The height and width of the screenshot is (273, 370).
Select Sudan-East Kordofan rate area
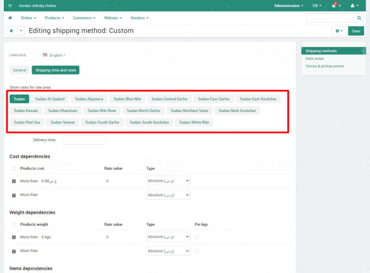[x=258, y=99]
